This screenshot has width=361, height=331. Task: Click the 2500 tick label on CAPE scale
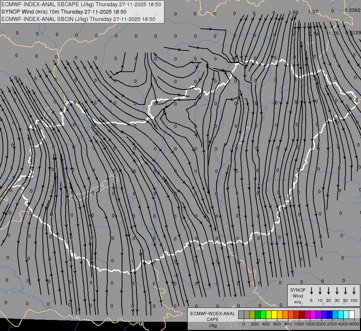pos(332,324)
